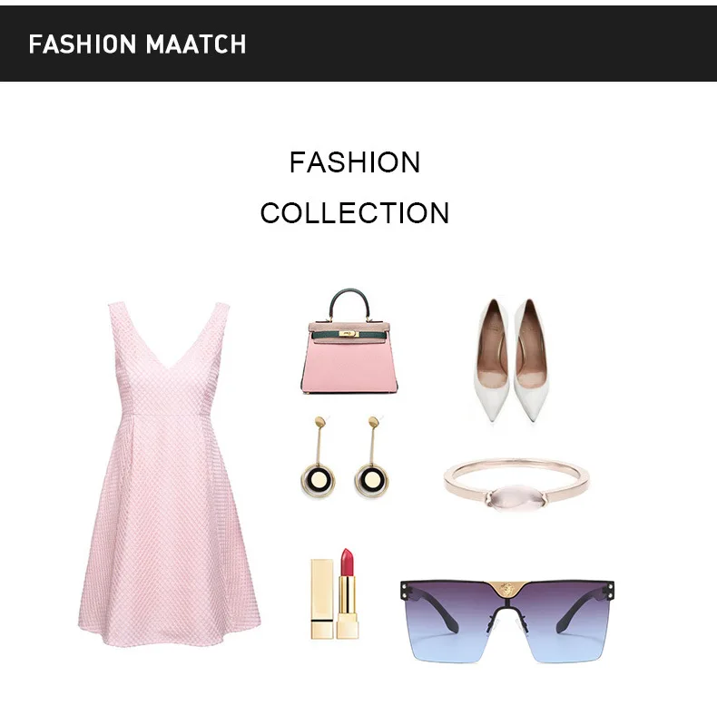Select the left white pointed heel

[492, 359]
